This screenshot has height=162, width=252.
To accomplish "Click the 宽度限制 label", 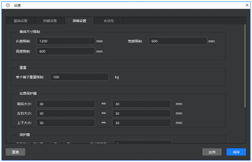I will point(135,41).
